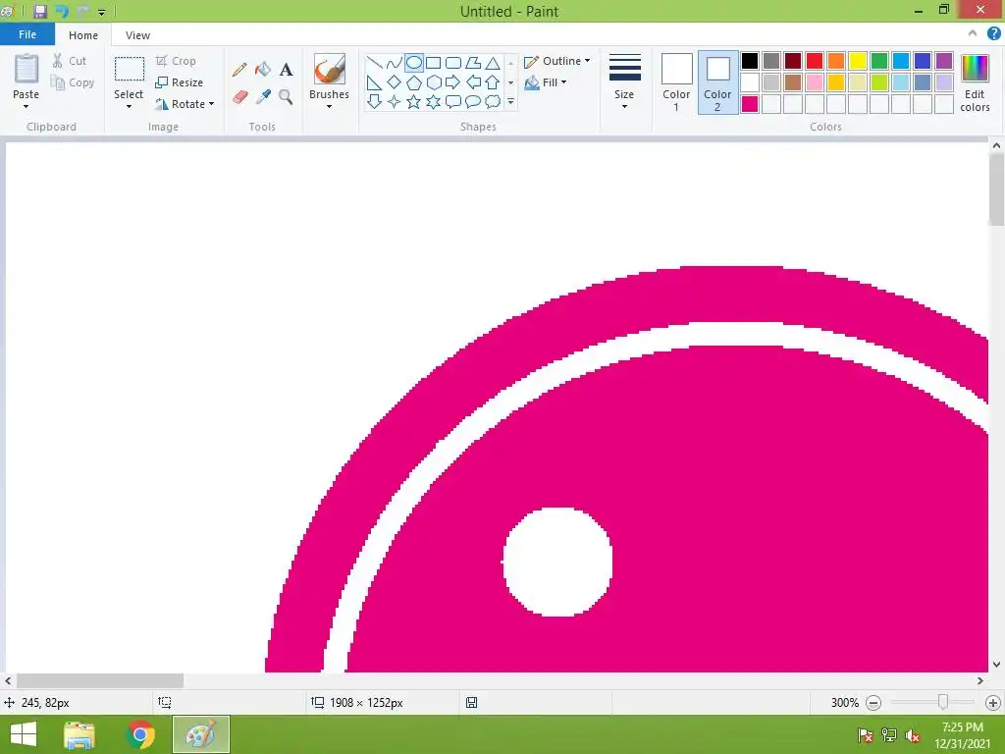Collapse the ribbon with the chevron
Image resolution: width=1005 pixels, height=754 pixels.
tap(973, 33)
